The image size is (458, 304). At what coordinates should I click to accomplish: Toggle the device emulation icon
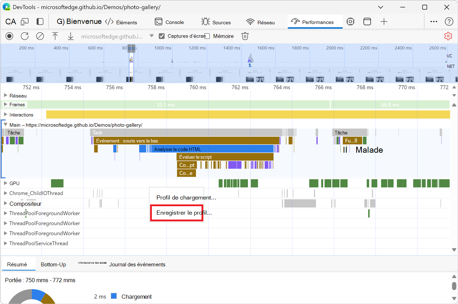tap(25, 22)
